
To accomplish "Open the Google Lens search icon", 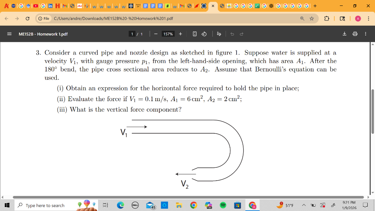I will [342, 18].
